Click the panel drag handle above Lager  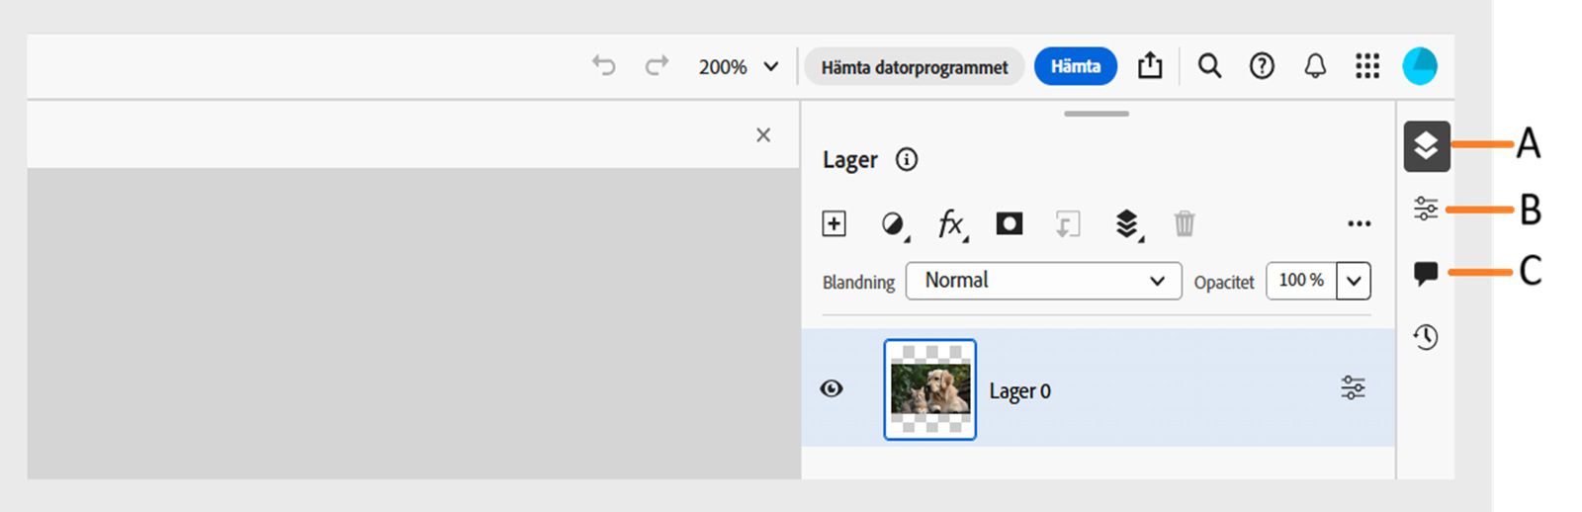pos(1097,114)
